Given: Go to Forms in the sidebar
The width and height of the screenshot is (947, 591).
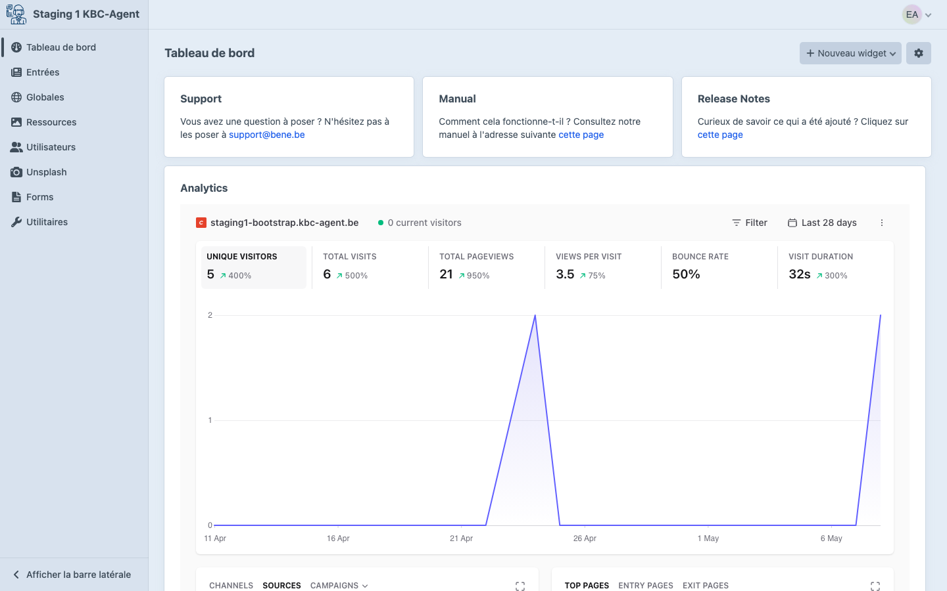Looking at the screenshot, I should (40, 197).
